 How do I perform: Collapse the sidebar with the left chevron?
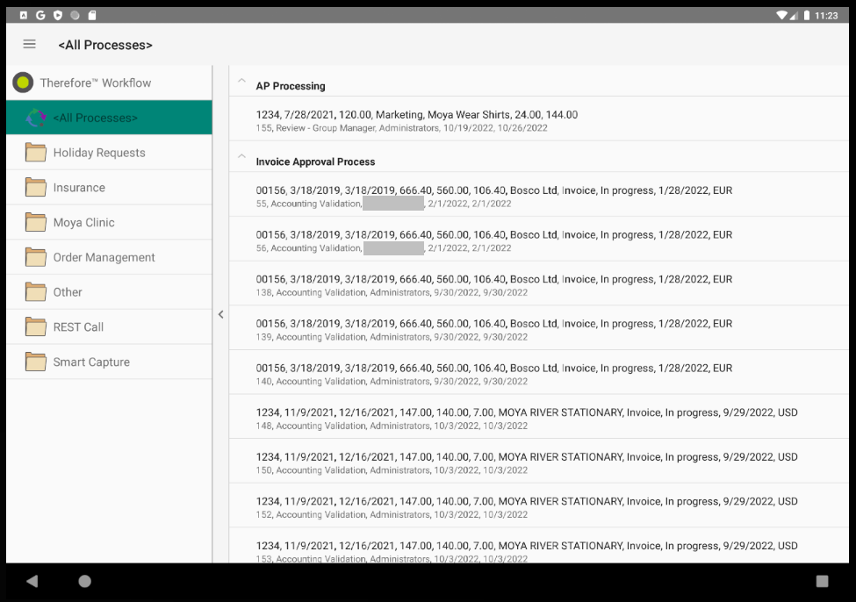[220, 314]
